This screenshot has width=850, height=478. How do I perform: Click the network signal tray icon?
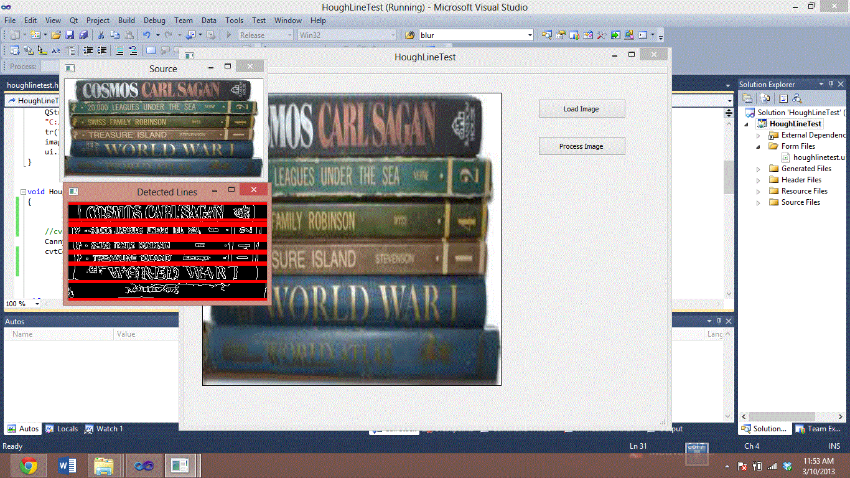point(772,466)
